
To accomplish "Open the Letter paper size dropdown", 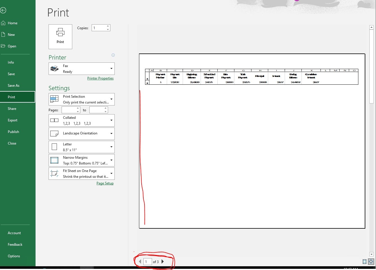I will [x=82, y=147].
